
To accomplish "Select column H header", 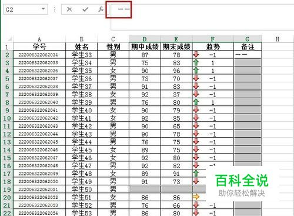I will tap(278, 39).
